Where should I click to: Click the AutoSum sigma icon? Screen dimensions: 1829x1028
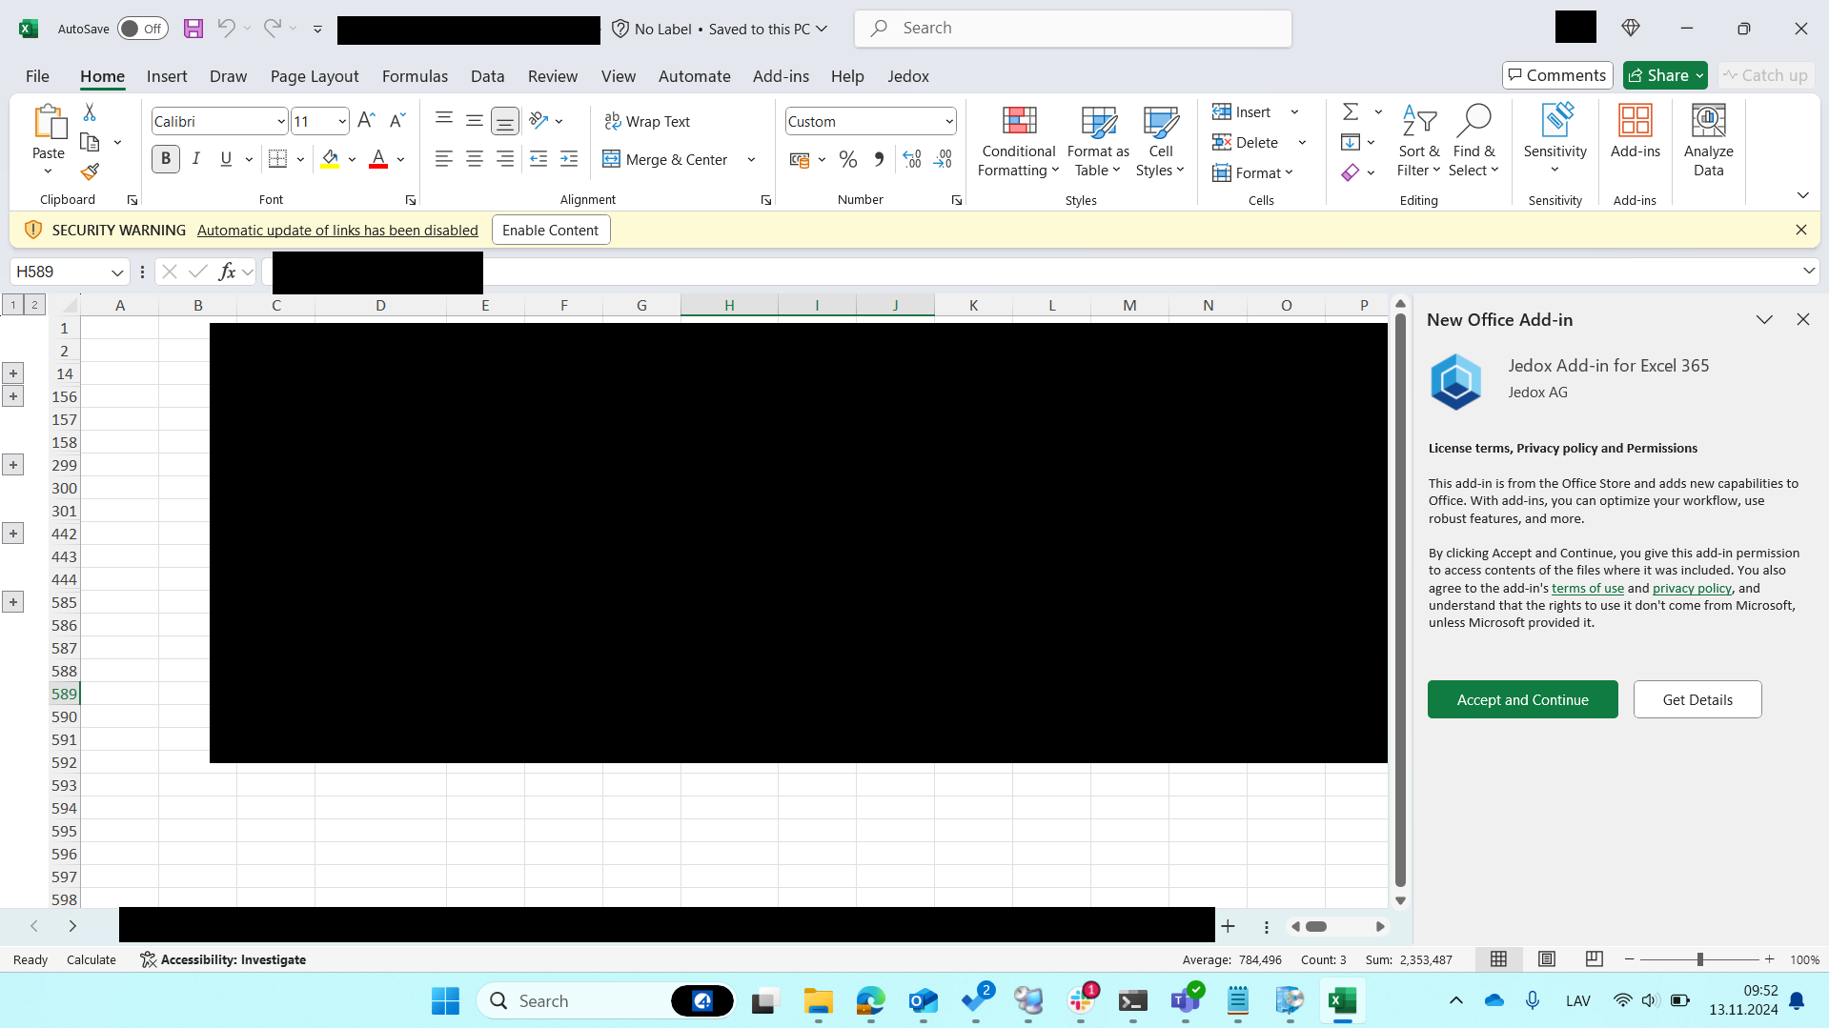(1350, 112)
